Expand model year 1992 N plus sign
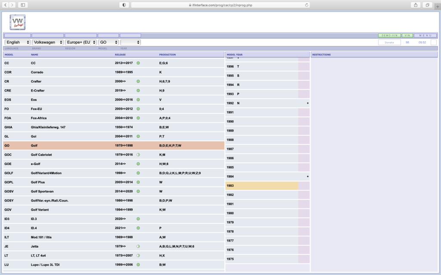The width and height of the screenshot is (441, 275). point(307,103)
